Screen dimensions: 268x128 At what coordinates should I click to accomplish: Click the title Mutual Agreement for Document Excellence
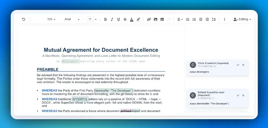(x=101, y=50)
